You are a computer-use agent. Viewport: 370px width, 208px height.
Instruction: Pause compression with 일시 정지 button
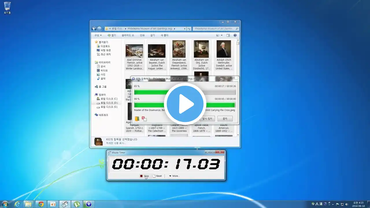pos(207,119)
